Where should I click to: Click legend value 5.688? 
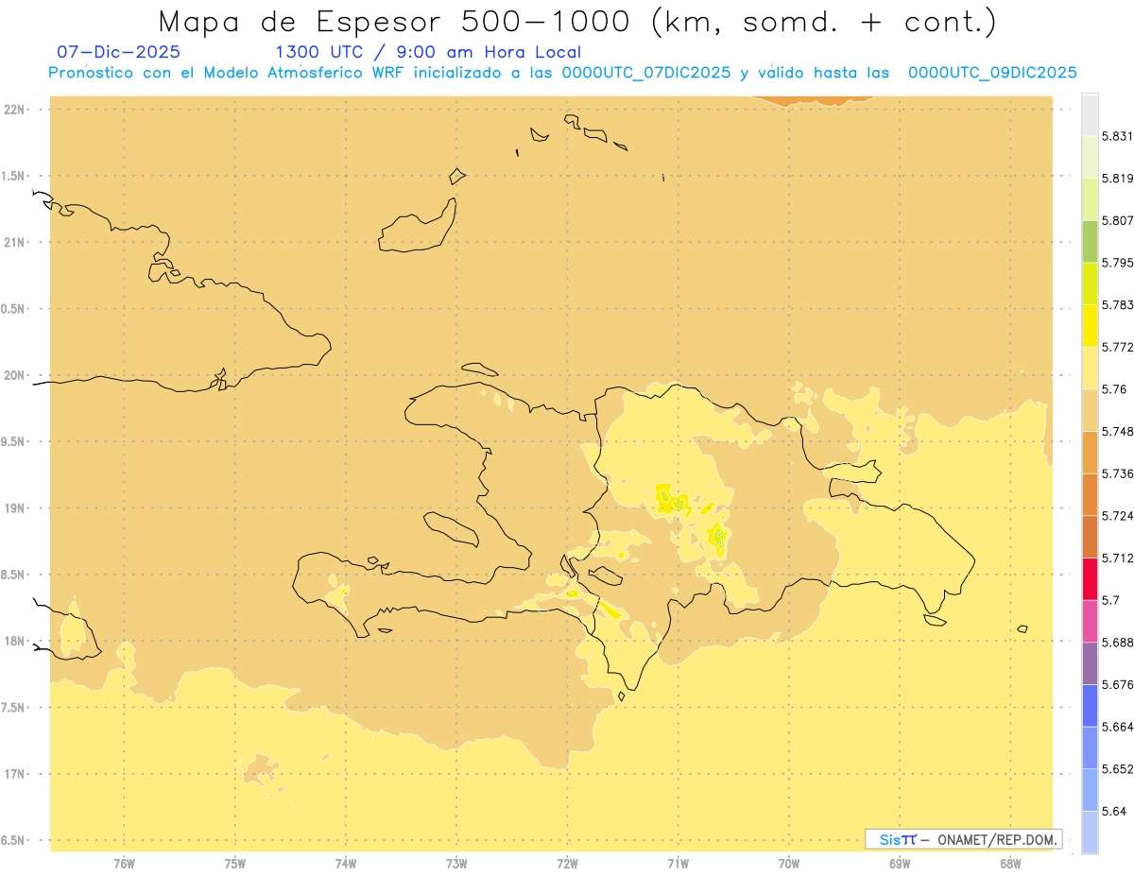tap(1117, 643)
